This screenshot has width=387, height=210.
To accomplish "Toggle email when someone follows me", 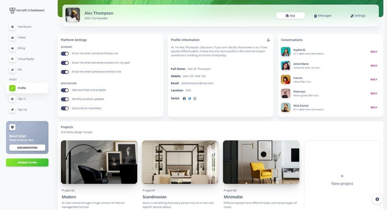I will pyautogui.click(x=65, y=53).
